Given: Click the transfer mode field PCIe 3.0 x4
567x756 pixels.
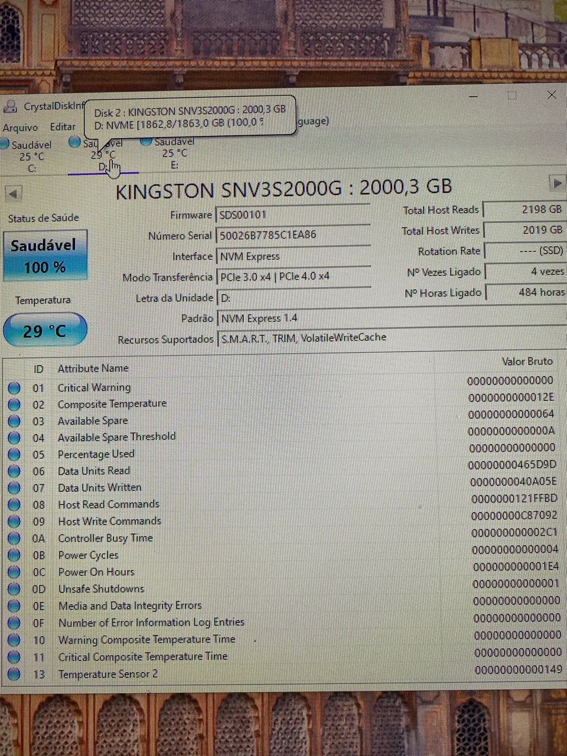Looking at the screenshot, I should coord(293,276).
